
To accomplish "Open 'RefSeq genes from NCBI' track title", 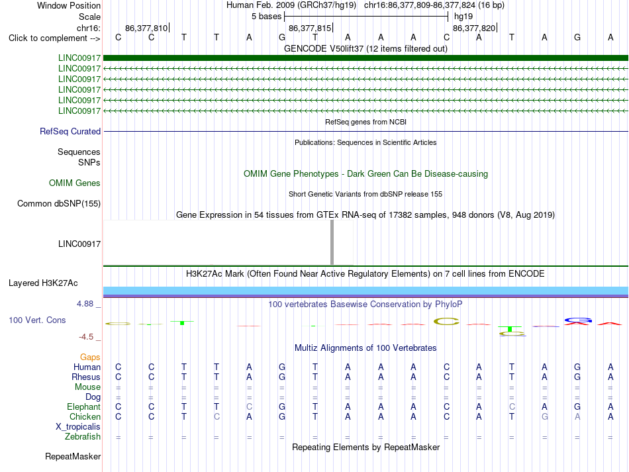I will (x=365, y=122).
